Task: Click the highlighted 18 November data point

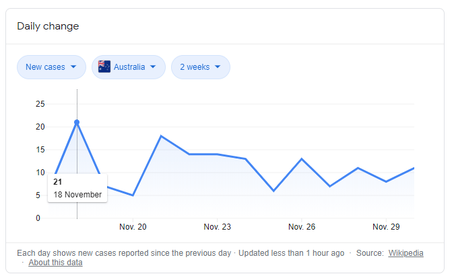Action: click(x=77, y=122)
